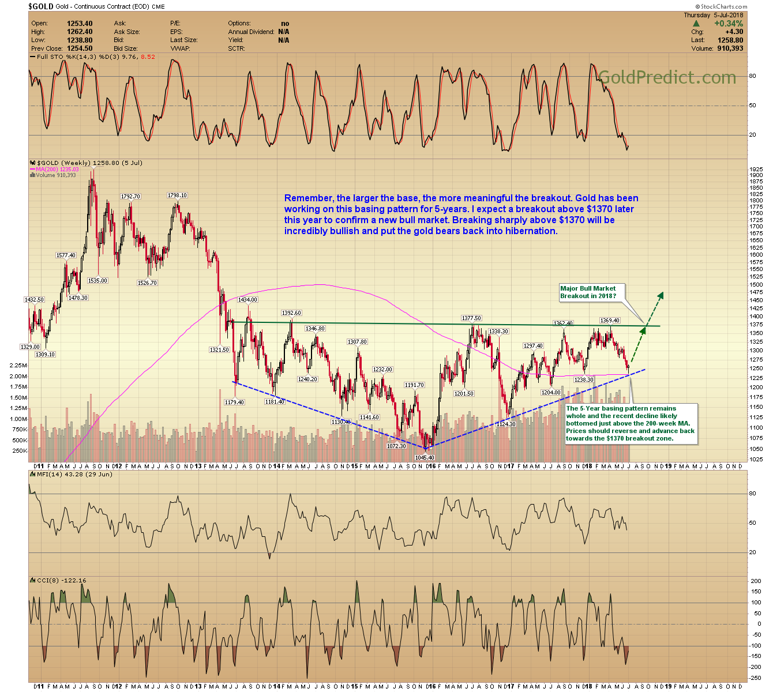Image resolution: width=773 pixels, height=692 pixels.
Task: Click the "1179.40" low price label
Action: (234, 403)
